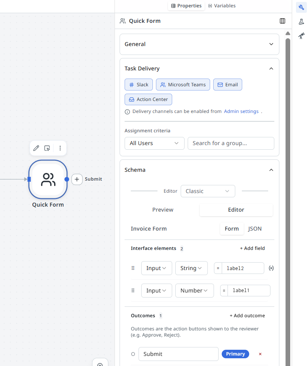This screenshot has width=308, height=366.
Task: Select the Form view tab
Action: click(x=232, y=229)
